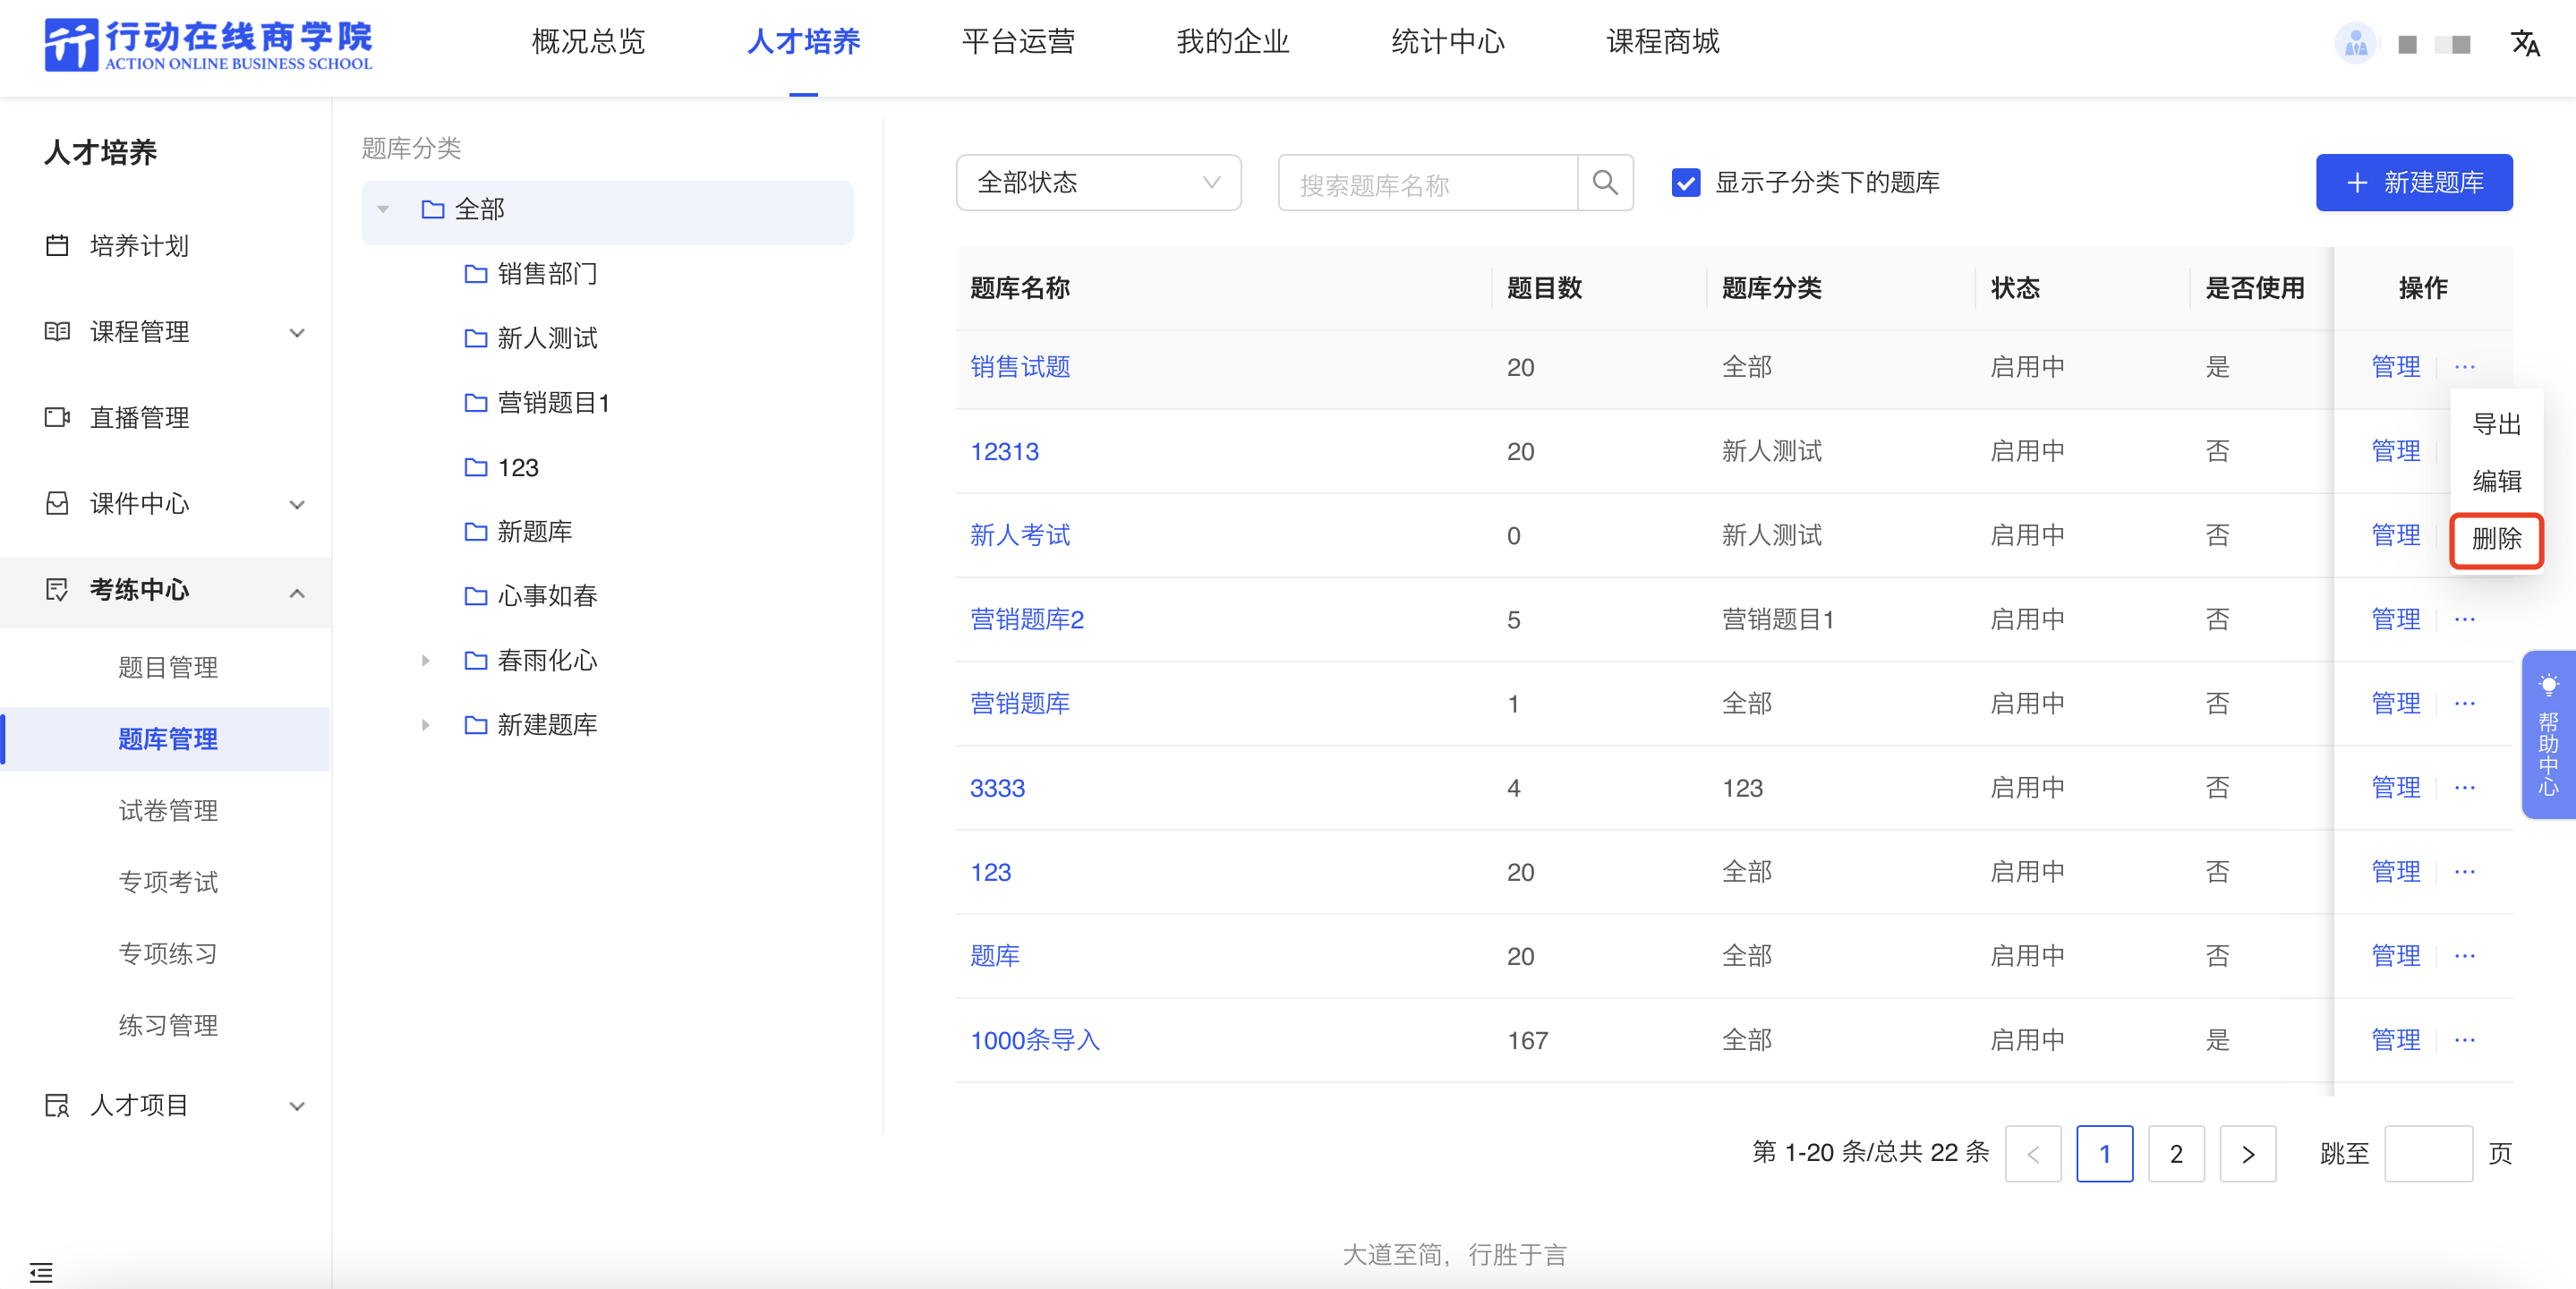Click the search magnifier icon

pos(1604,183)
